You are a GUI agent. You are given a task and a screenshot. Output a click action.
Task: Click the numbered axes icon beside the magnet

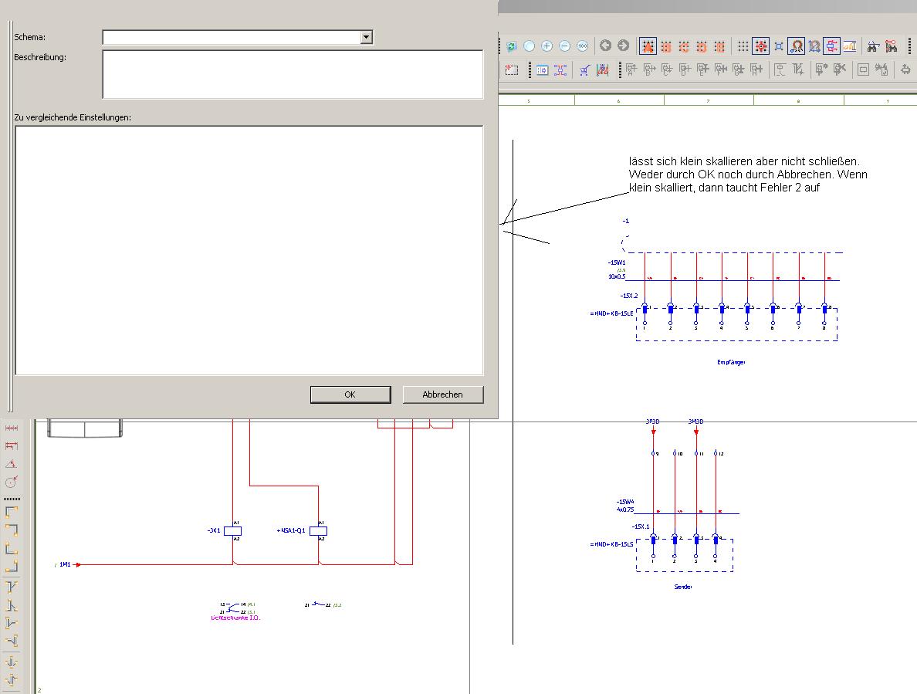814,46
